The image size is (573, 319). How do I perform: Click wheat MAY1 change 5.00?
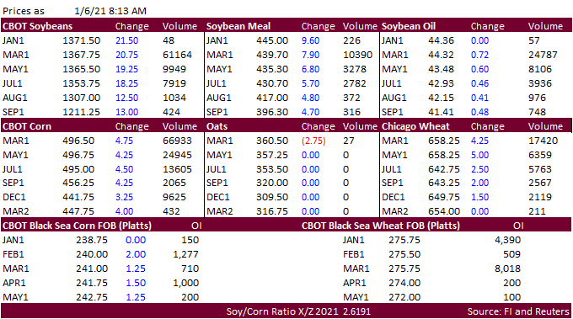tap(479, 155)
